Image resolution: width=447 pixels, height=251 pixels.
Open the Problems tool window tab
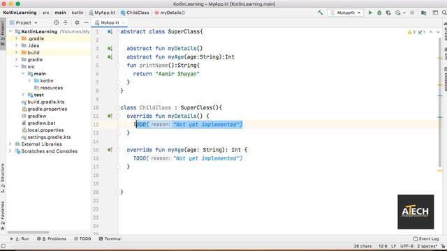tap(52, 238)
